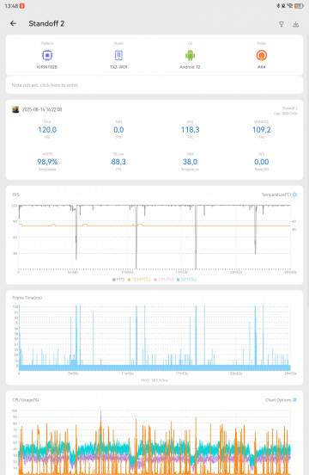Select the 38,0 max temperature value

click(x=190, y=162)
